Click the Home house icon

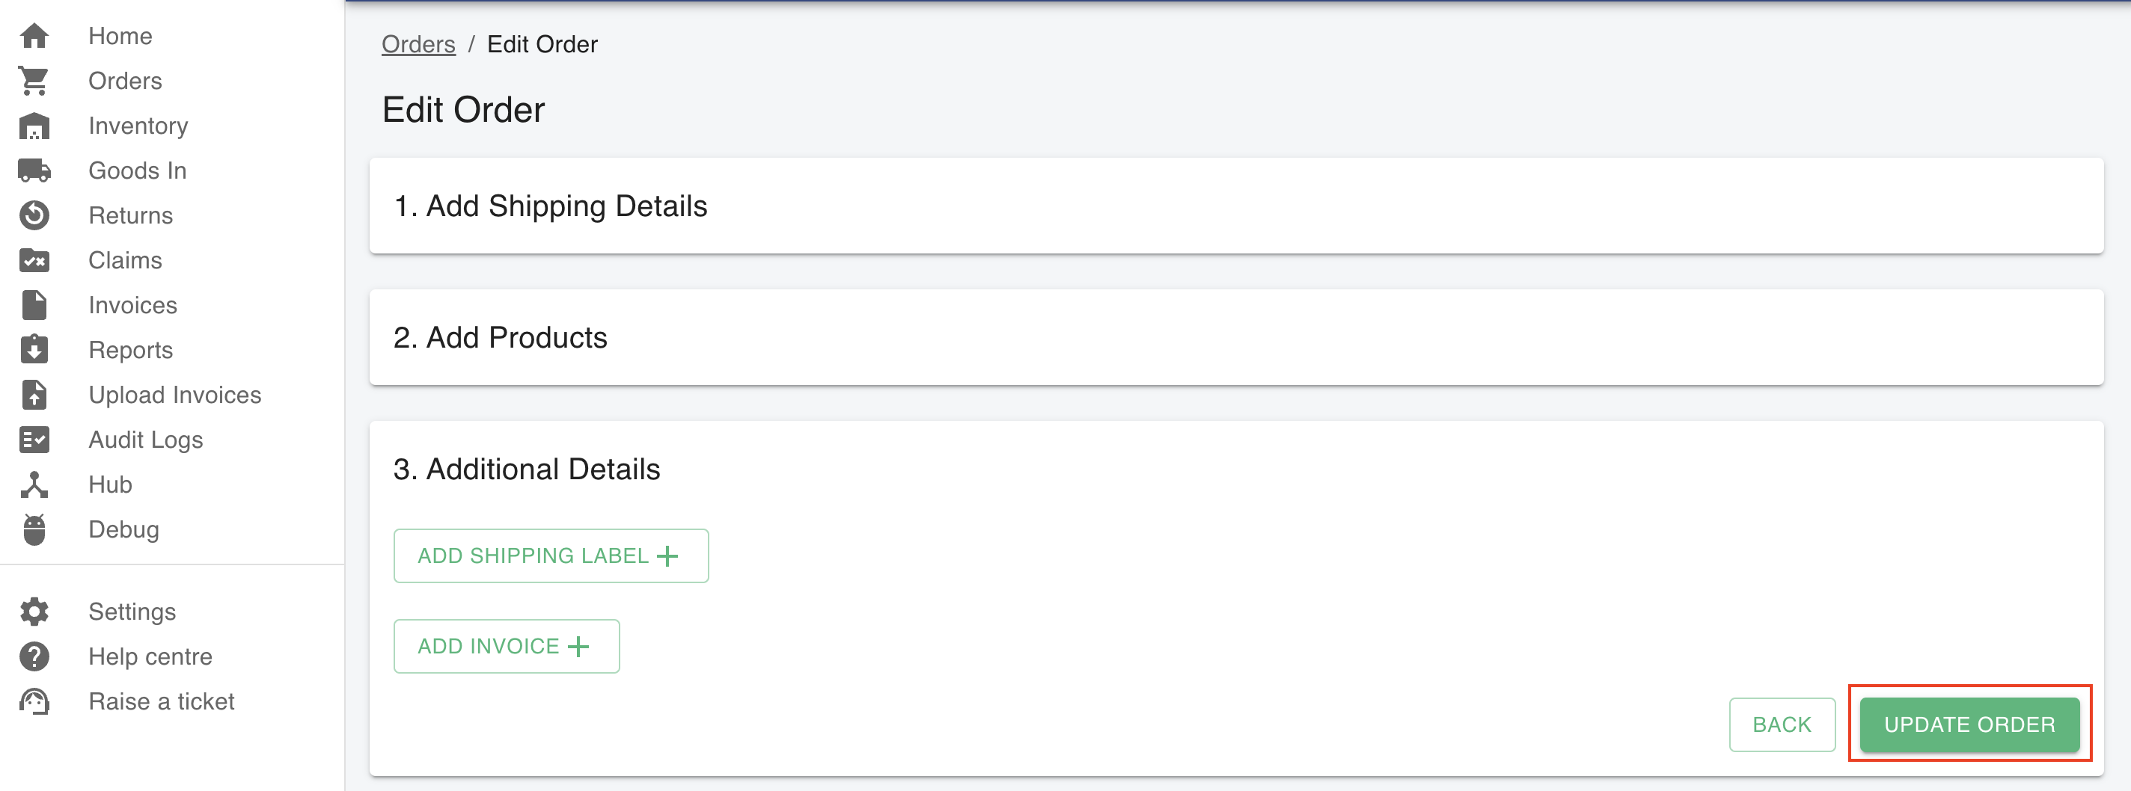(x=34, y=36)
